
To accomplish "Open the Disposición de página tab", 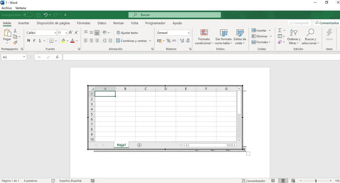I will coord(53,23).
